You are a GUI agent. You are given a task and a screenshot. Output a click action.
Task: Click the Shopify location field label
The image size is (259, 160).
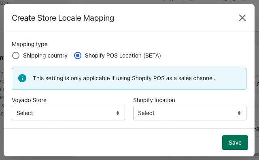click(x=154, y=100)
